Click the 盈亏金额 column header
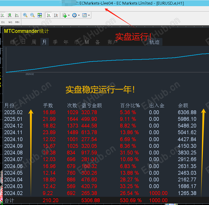The image size is (209, 205). (x=92, y=105)
